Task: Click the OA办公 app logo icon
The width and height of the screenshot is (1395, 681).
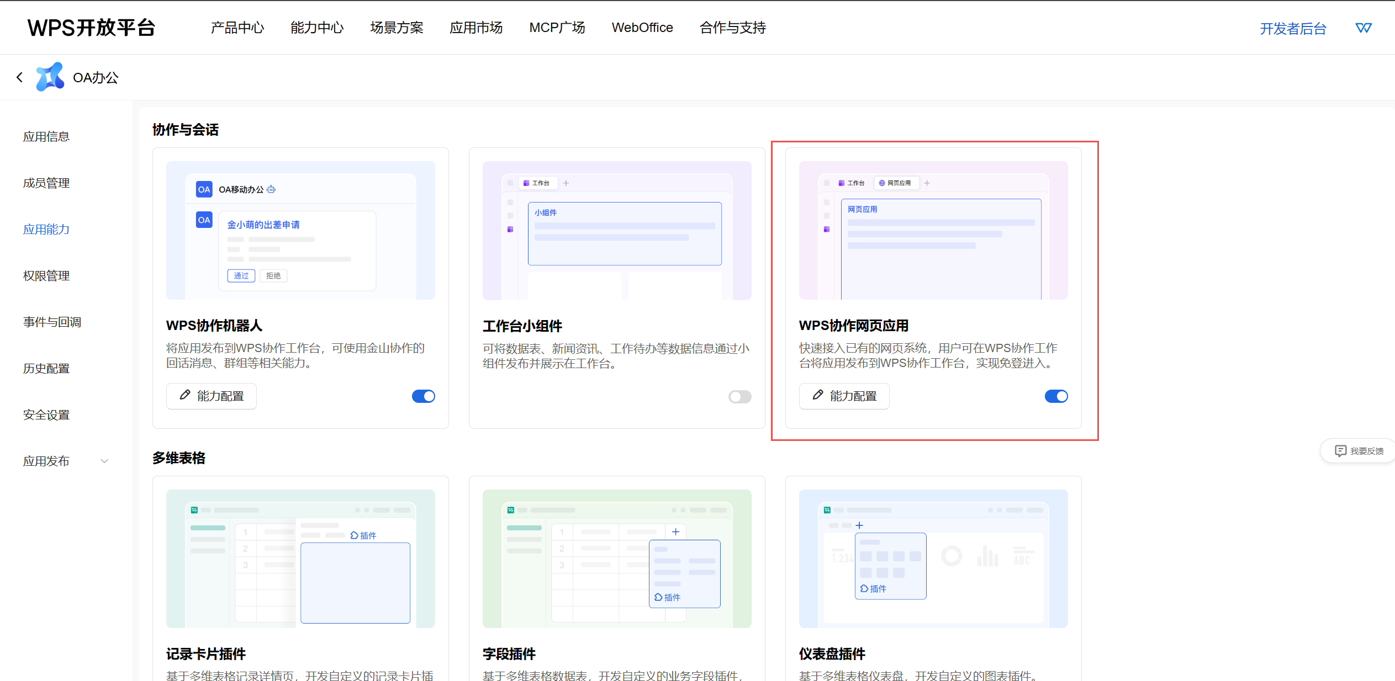Action: coord(50,77)
